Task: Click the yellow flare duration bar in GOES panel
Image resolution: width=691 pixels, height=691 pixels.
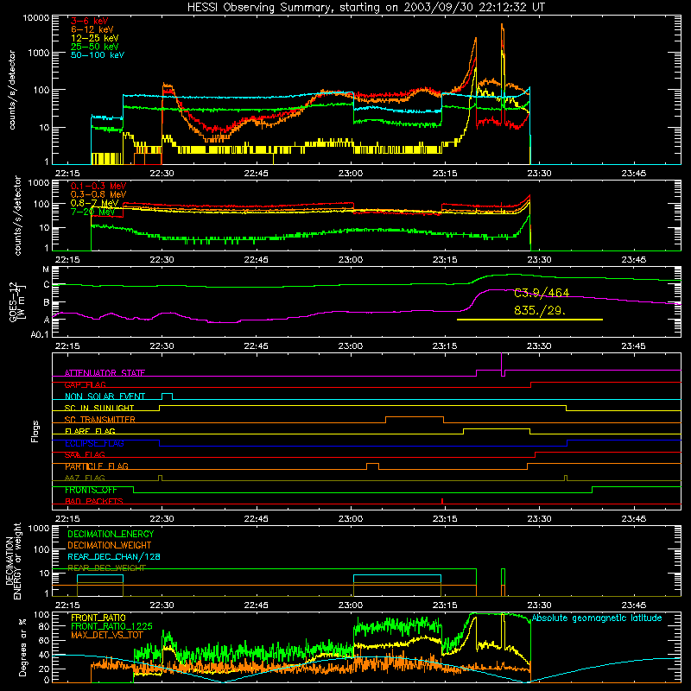Action: tap(529, 320)
